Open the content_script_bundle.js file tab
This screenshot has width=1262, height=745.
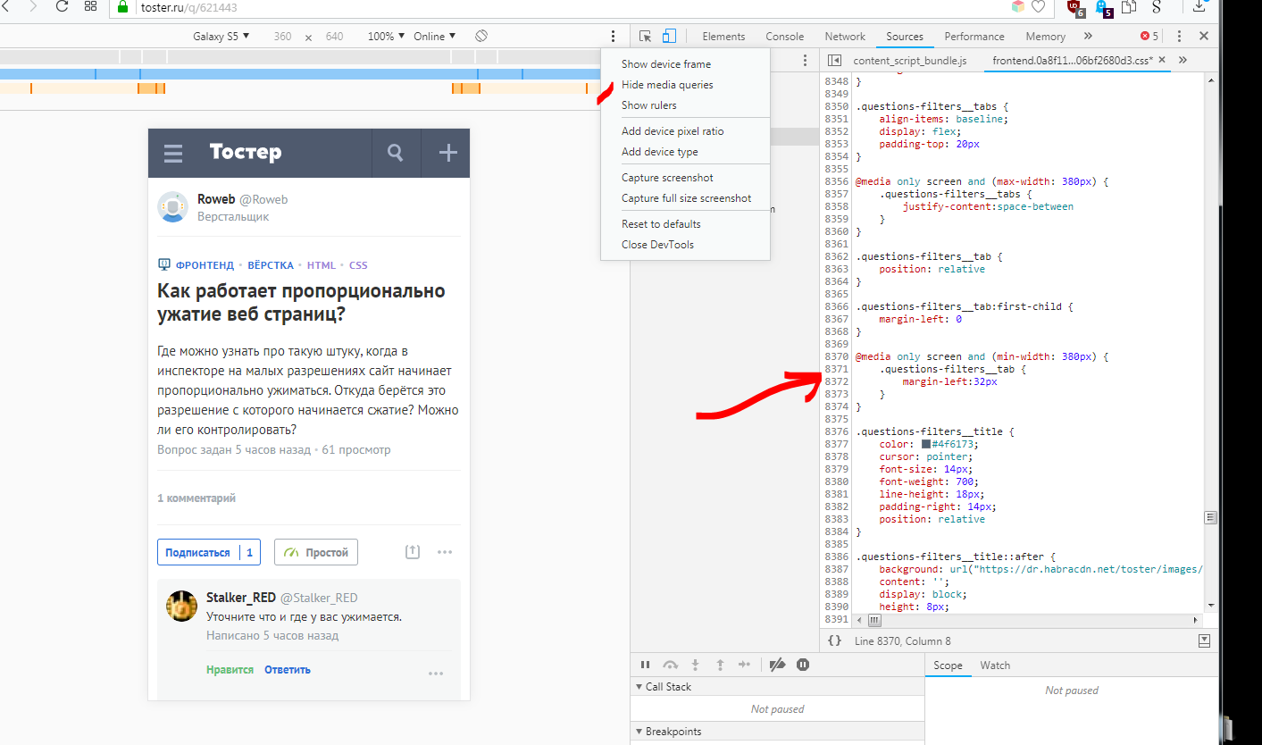[910, 61]
